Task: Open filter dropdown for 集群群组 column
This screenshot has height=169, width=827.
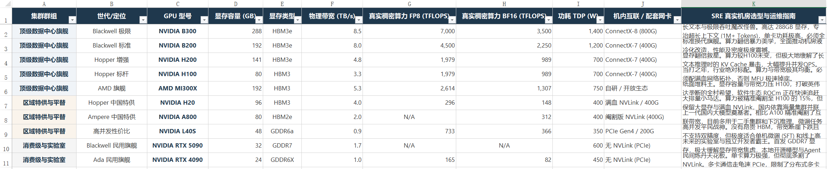Action: tap(72, 20)
